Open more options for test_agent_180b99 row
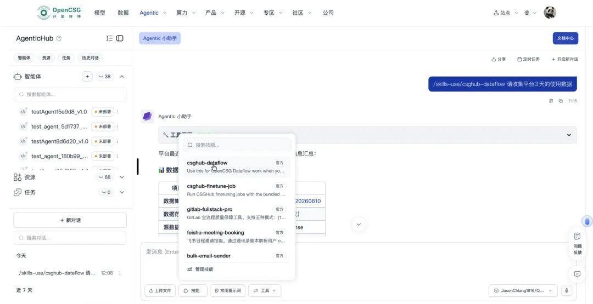 (x=118, y=156)
